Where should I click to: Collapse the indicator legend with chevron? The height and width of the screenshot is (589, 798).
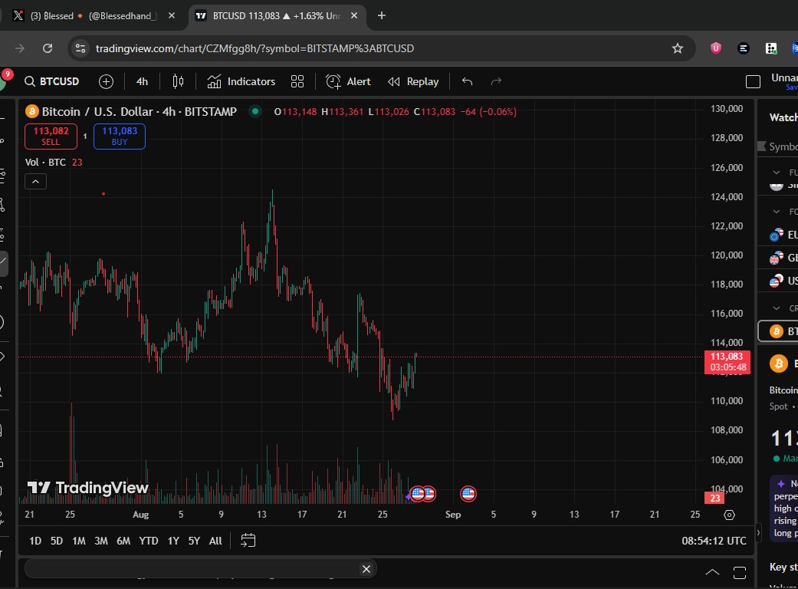(35, 181)
